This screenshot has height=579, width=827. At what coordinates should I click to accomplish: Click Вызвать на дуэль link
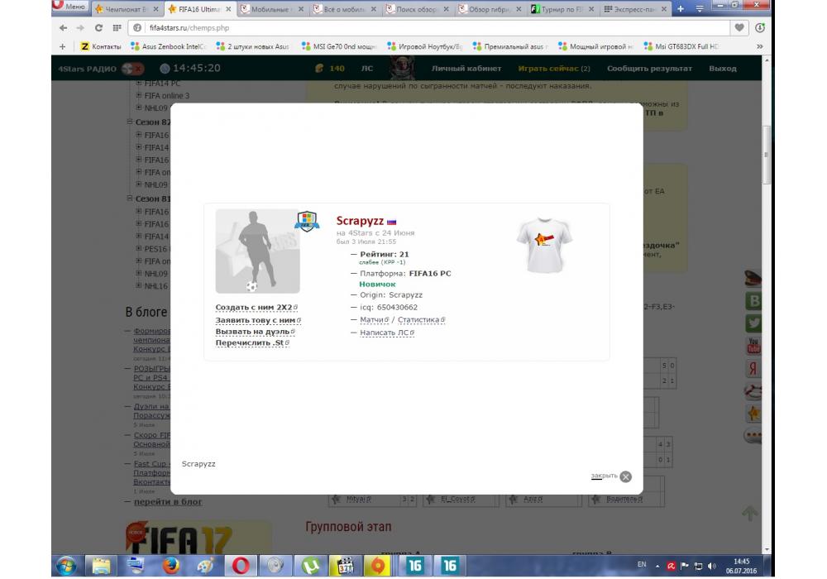tap(256, 332)
